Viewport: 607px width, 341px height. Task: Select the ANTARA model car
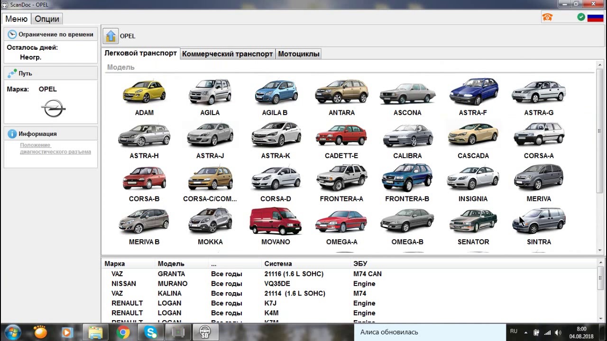341,92
